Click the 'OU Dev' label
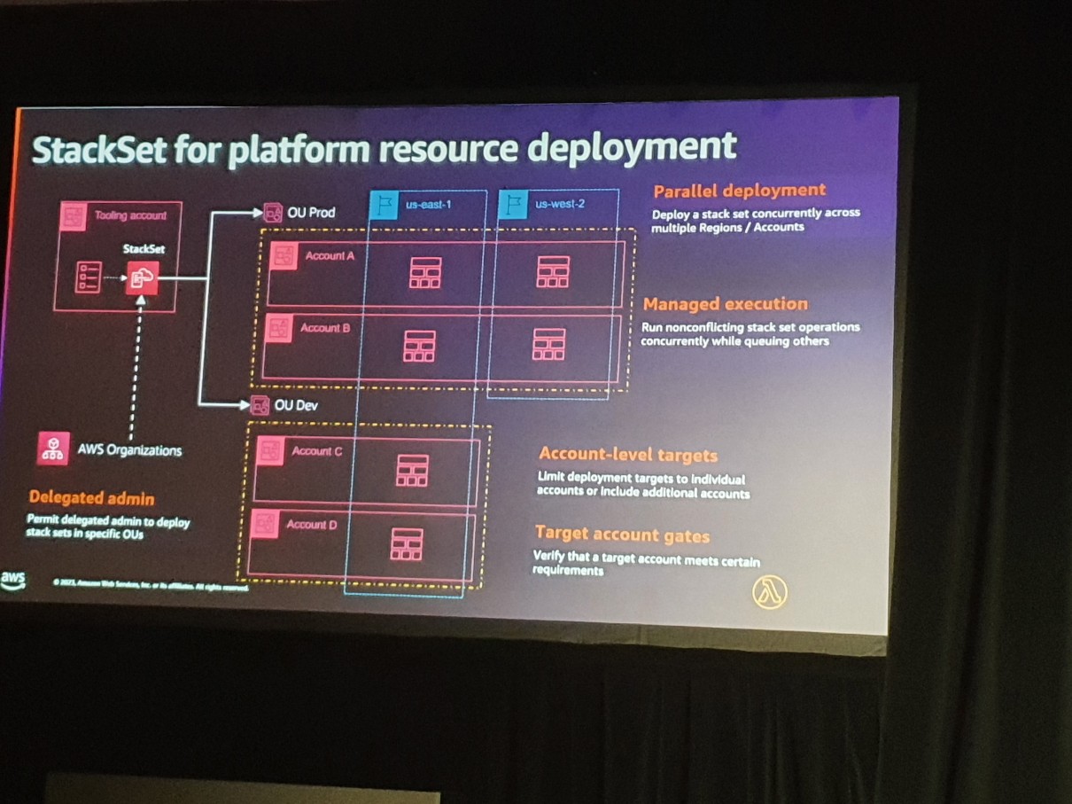 (x=297, y=406)
